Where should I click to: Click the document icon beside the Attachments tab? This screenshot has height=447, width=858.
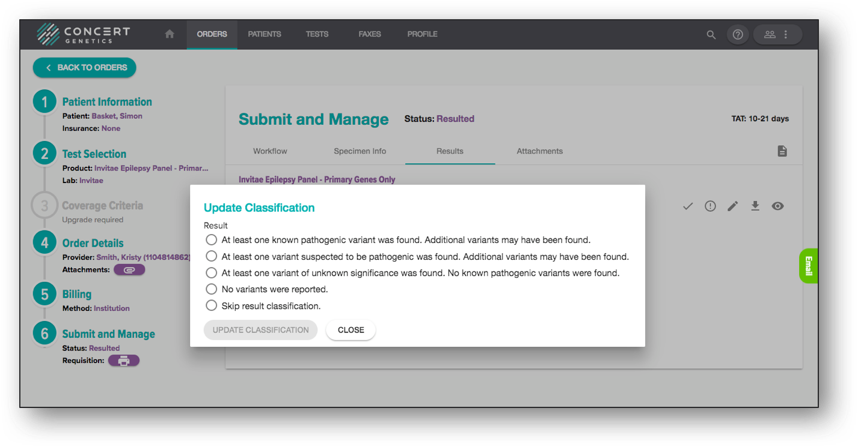pyautogui.click(x=782, y=151)
